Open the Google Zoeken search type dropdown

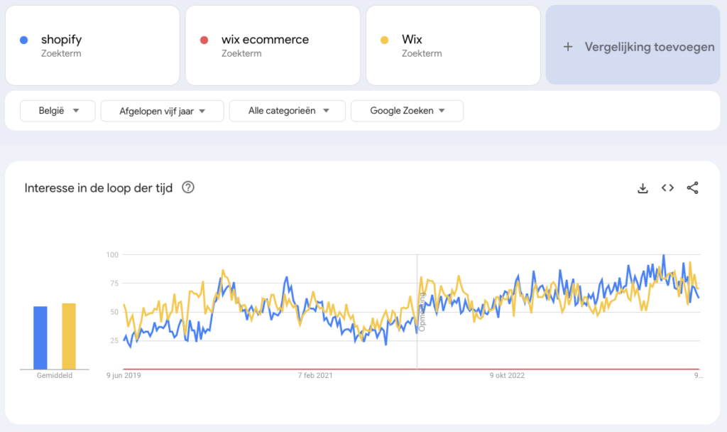(x=407, y=111)
